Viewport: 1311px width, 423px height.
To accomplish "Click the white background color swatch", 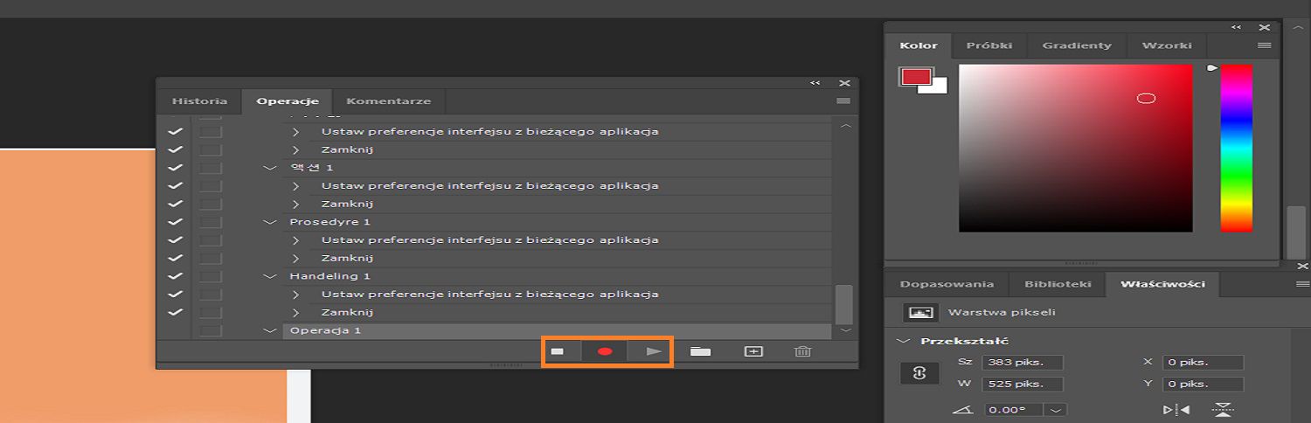I will 940,87.
